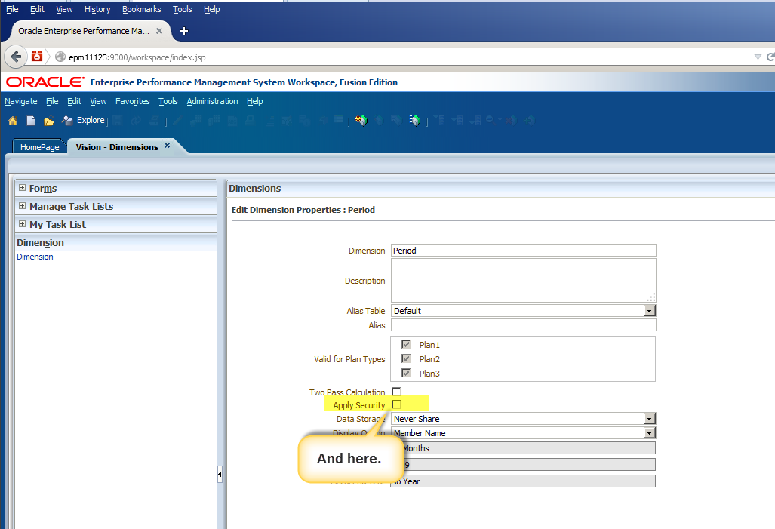Viewport: 775px width, 529px height.
Task: Open the Workspace View menu
Action: pyautogui.click(x=98, y=101)
